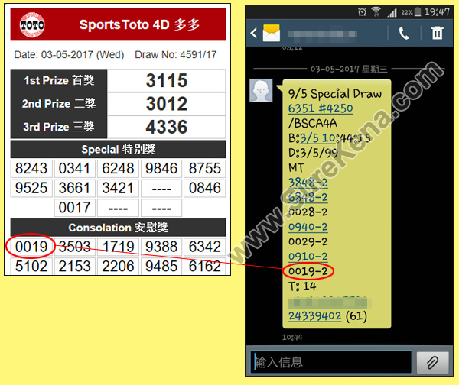The height and width of the screenshot is (385, 459).
Task: Click the Special 特別獎 section header
Action: (119, 150)
